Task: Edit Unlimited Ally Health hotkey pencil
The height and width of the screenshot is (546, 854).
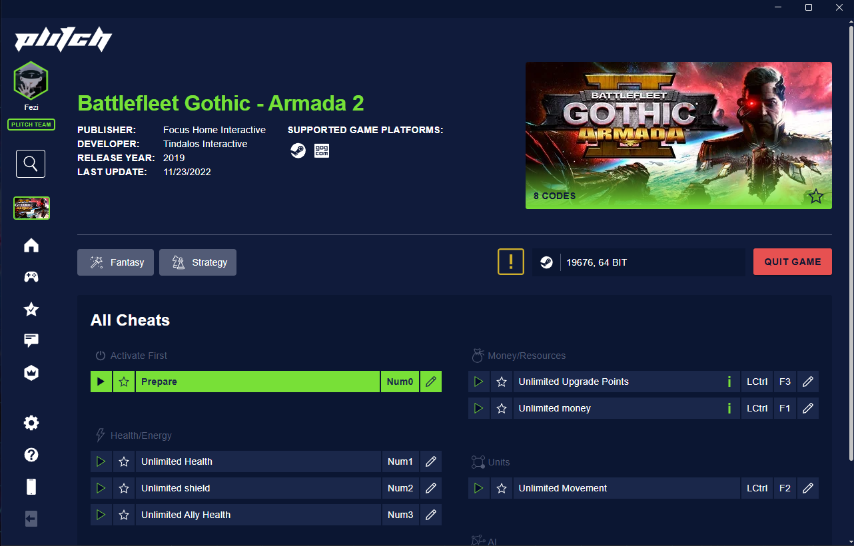Action: 431,515
